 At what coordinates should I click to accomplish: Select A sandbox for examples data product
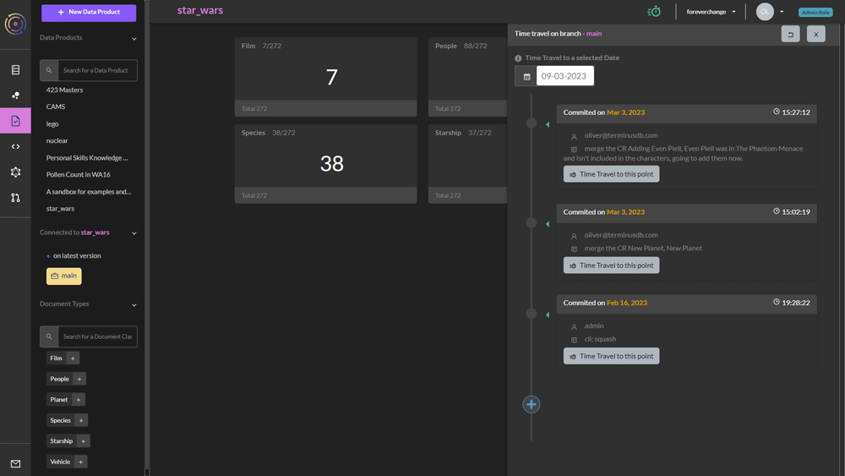[89, 192]
